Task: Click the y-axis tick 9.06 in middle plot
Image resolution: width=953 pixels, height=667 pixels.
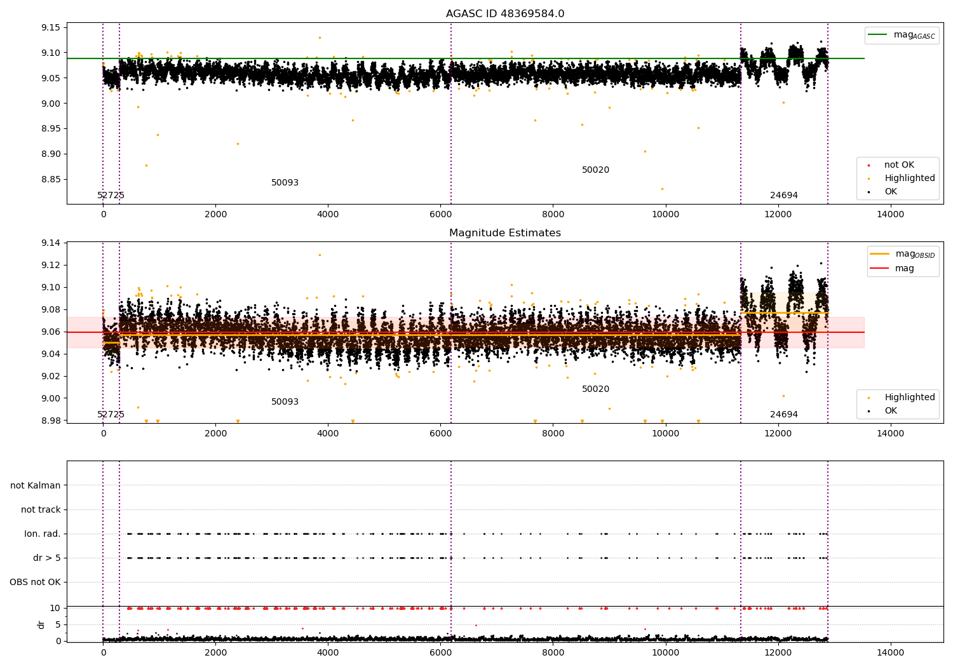Action: (x=51, y=332)
